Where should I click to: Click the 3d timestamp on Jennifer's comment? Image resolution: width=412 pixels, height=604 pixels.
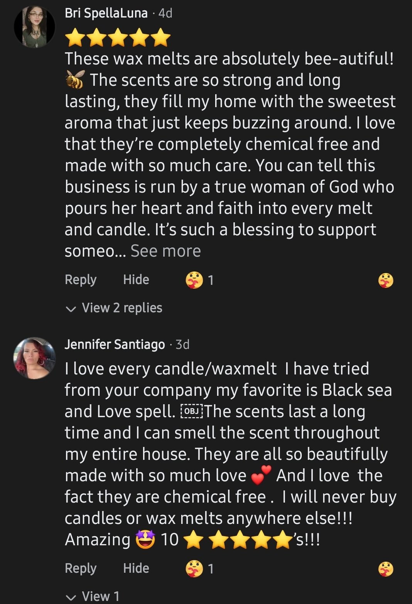(x=182, y=344)
